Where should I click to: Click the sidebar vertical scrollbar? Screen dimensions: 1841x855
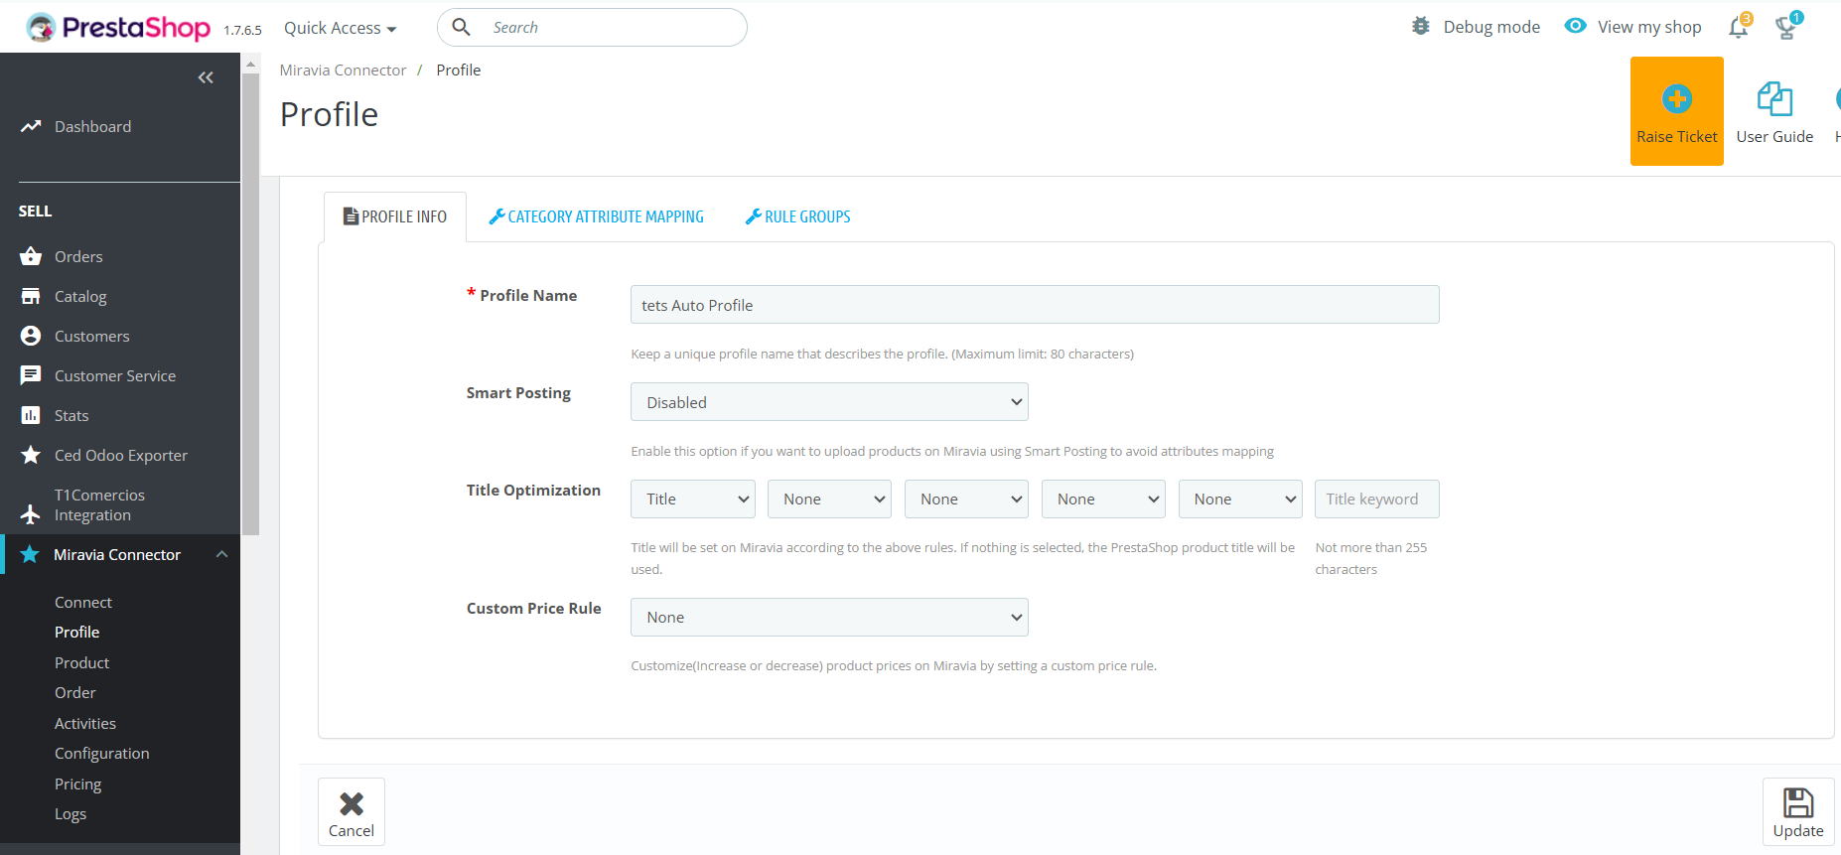click(251, 303)
